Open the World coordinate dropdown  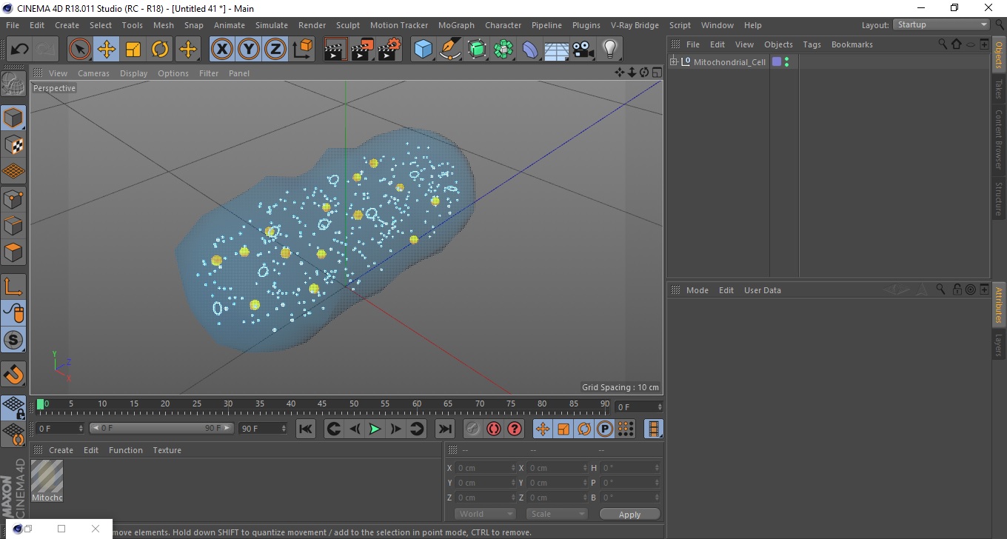point(485,514)
